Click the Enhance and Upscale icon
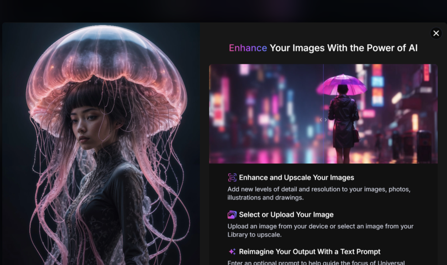This screenshot has height=265, width=447. click(x=232, y=178)
